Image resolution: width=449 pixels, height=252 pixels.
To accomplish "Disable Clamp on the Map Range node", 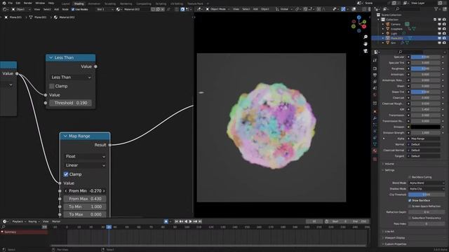I will [66, 174].
